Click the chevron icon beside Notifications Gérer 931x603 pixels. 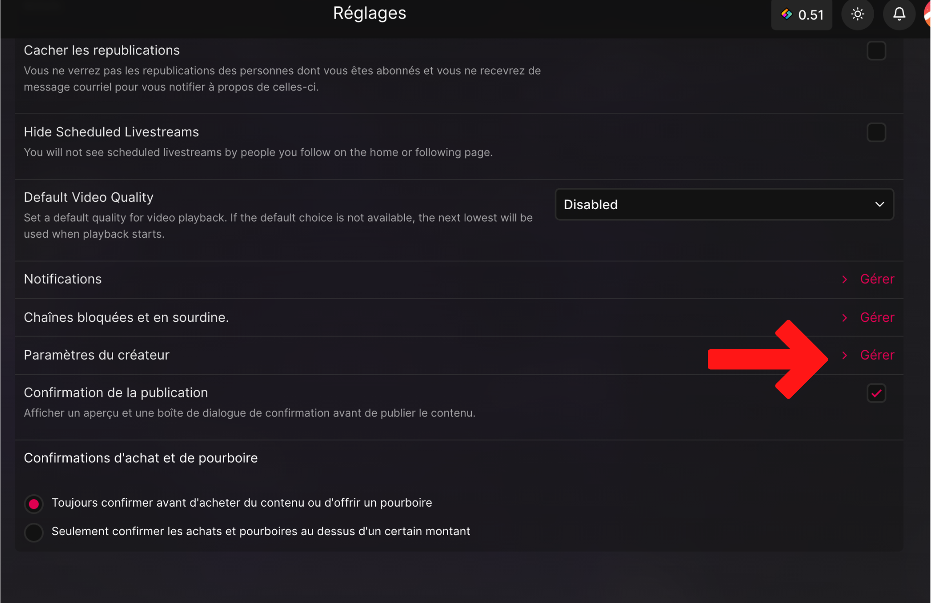(845, 280)
